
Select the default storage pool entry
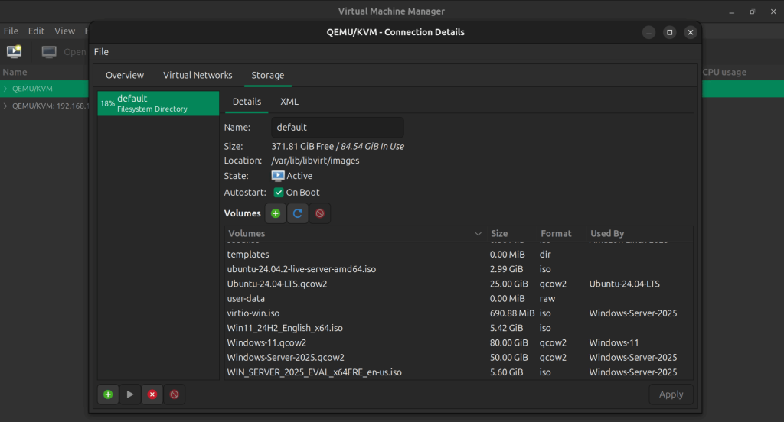pos(158,103)
